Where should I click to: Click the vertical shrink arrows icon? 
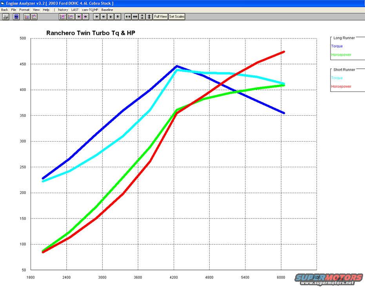click(x=142, y=16)
